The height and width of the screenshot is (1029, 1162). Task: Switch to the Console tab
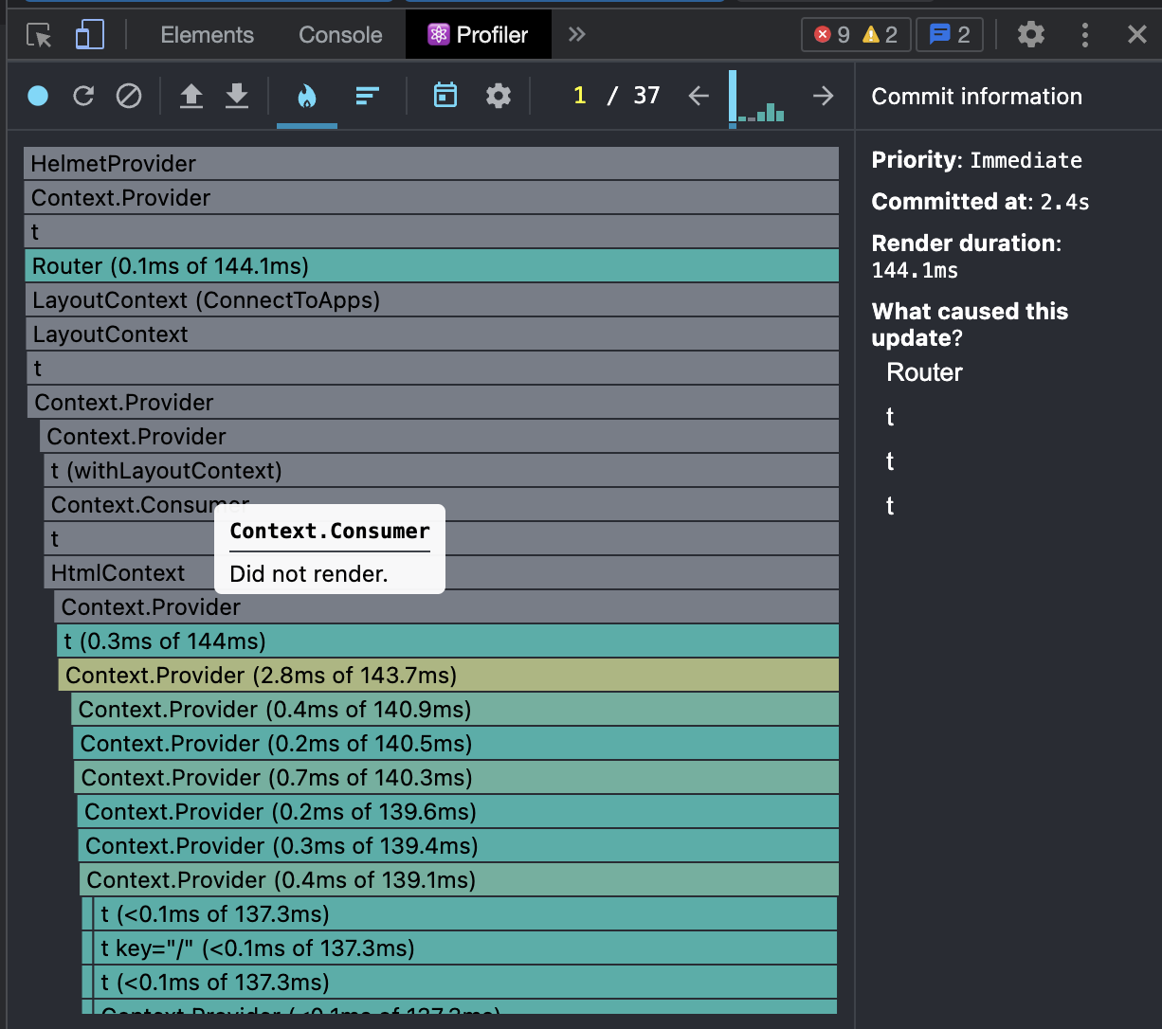pos(339,34)
